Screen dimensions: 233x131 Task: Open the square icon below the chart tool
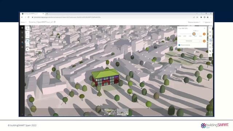pos(210,47)
